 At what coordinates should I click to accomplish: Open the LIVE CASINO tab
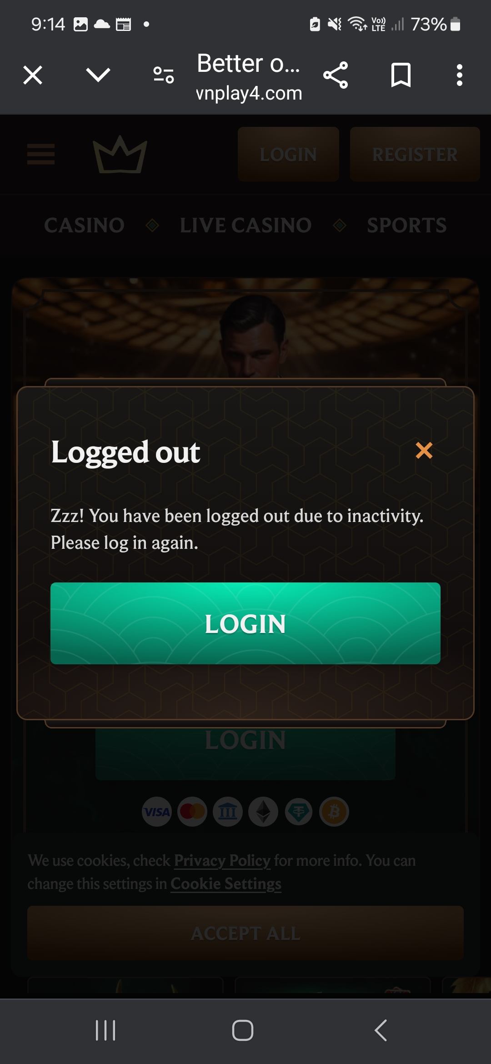(x=245, y=225)
